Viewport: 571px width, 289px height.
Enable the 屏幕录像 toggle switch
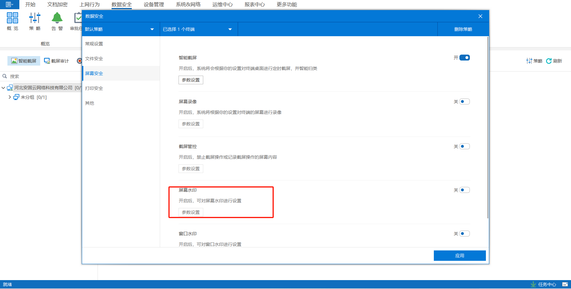pyautogui.click(x=464, y=102)
